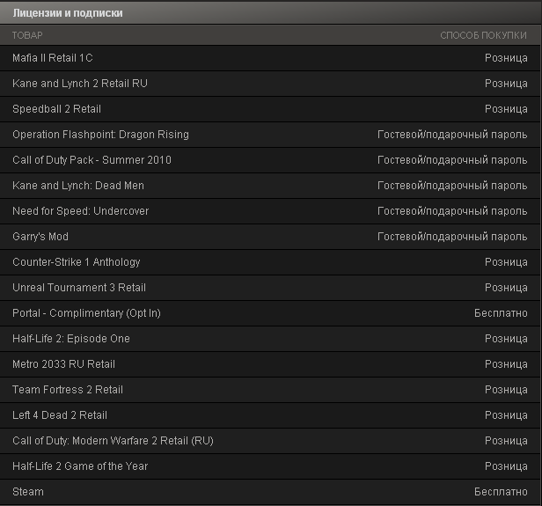Select Portal - Complimentary (Opt In) license
The width and height of the screenshot is (542, 506).
[270, 313]
